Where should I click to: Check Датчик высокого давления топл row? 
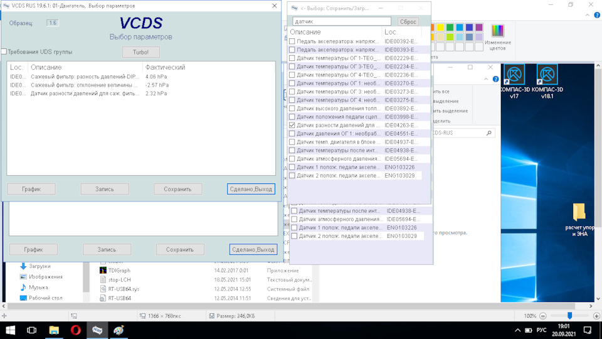point(292,109)
